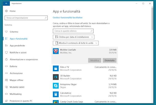Select the Film e TV app name

pyautogui.click(x=64, y=67)
